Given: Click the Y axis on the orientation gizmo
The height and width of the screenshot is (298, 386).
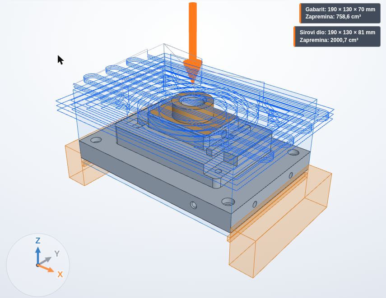Looking at the screenshot, I should click(49, 258).
